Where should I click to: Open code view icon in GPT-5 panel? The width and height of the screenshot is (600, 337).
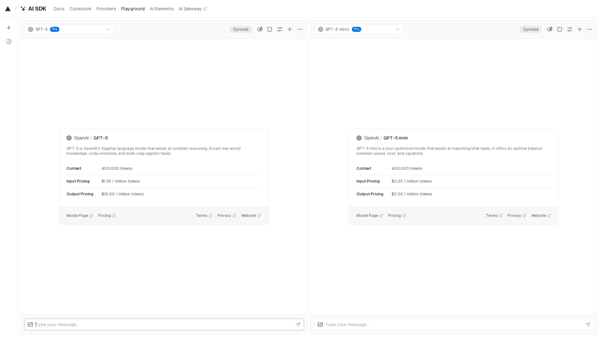(x=270, y=29)
